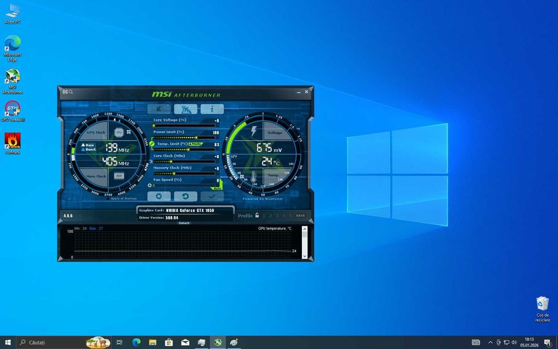Reset settings with circular arrow button
Screen dimensions: 558x349
point(185,196)
